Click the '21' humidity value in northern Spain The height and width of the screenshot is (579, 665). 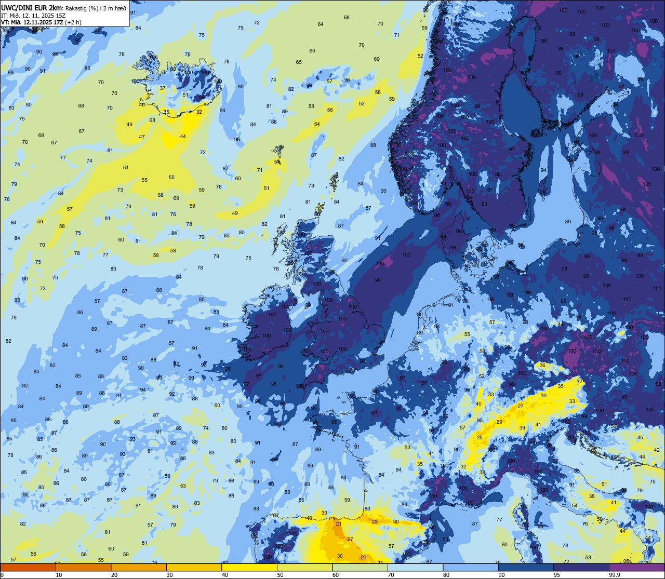338,523
